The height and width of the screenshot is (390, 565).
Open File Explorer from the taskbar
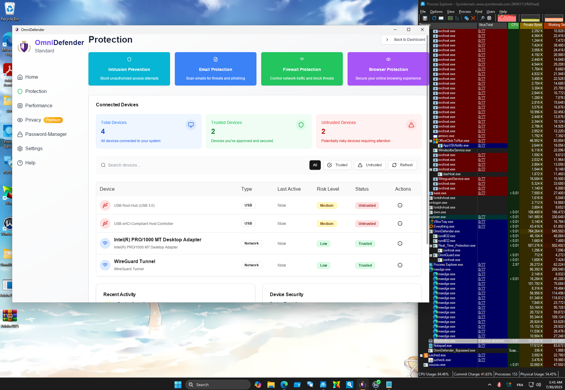pyautogui.click(x=271, y=385)
